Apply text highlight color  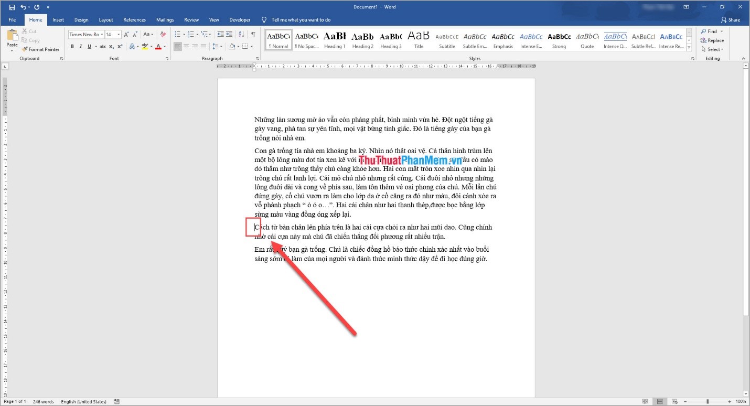click(144, 46)
